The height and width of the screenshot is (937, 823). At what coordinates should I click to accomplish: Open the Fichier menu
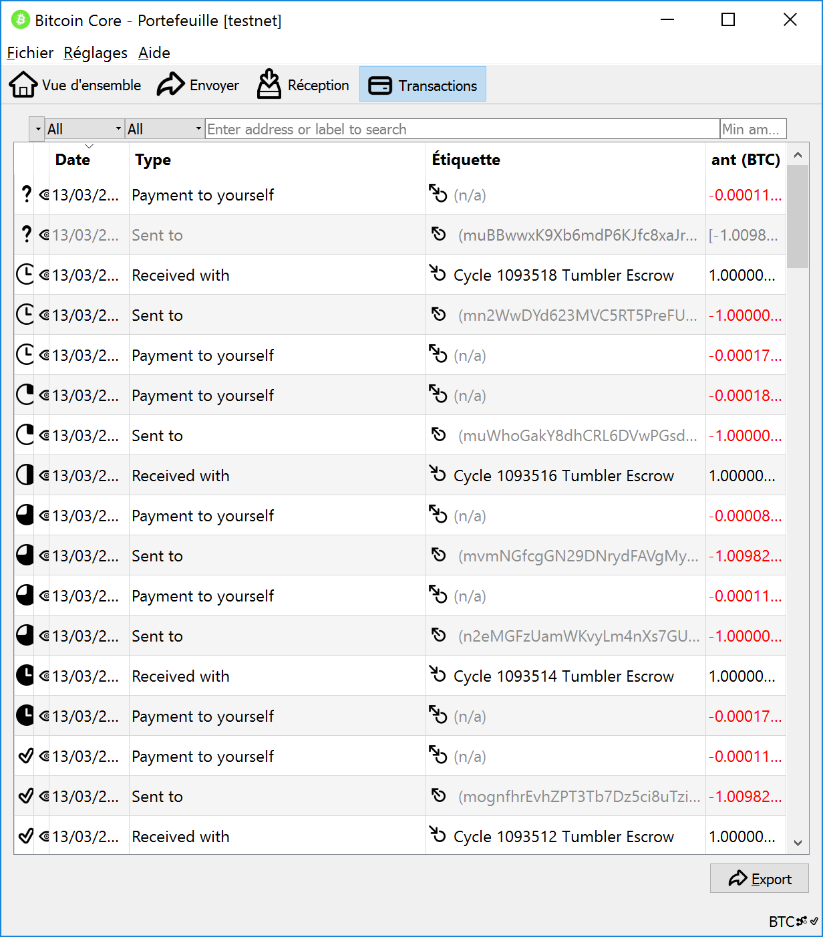[30, 53]
